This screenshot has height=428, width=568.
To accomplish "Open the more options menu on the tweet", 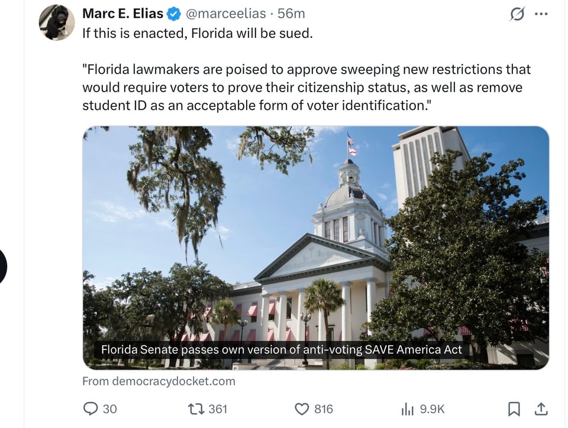I will coord(541,13).
